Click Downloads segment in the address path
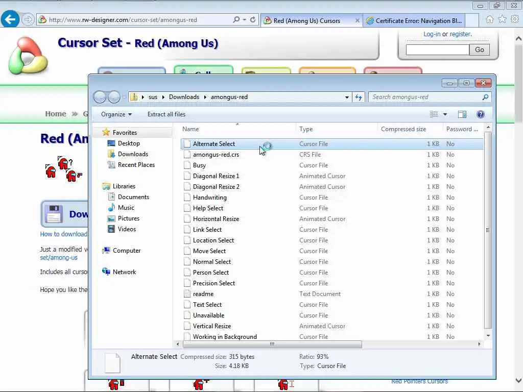This screenshot has height=392, width=523. coord(184,97)
